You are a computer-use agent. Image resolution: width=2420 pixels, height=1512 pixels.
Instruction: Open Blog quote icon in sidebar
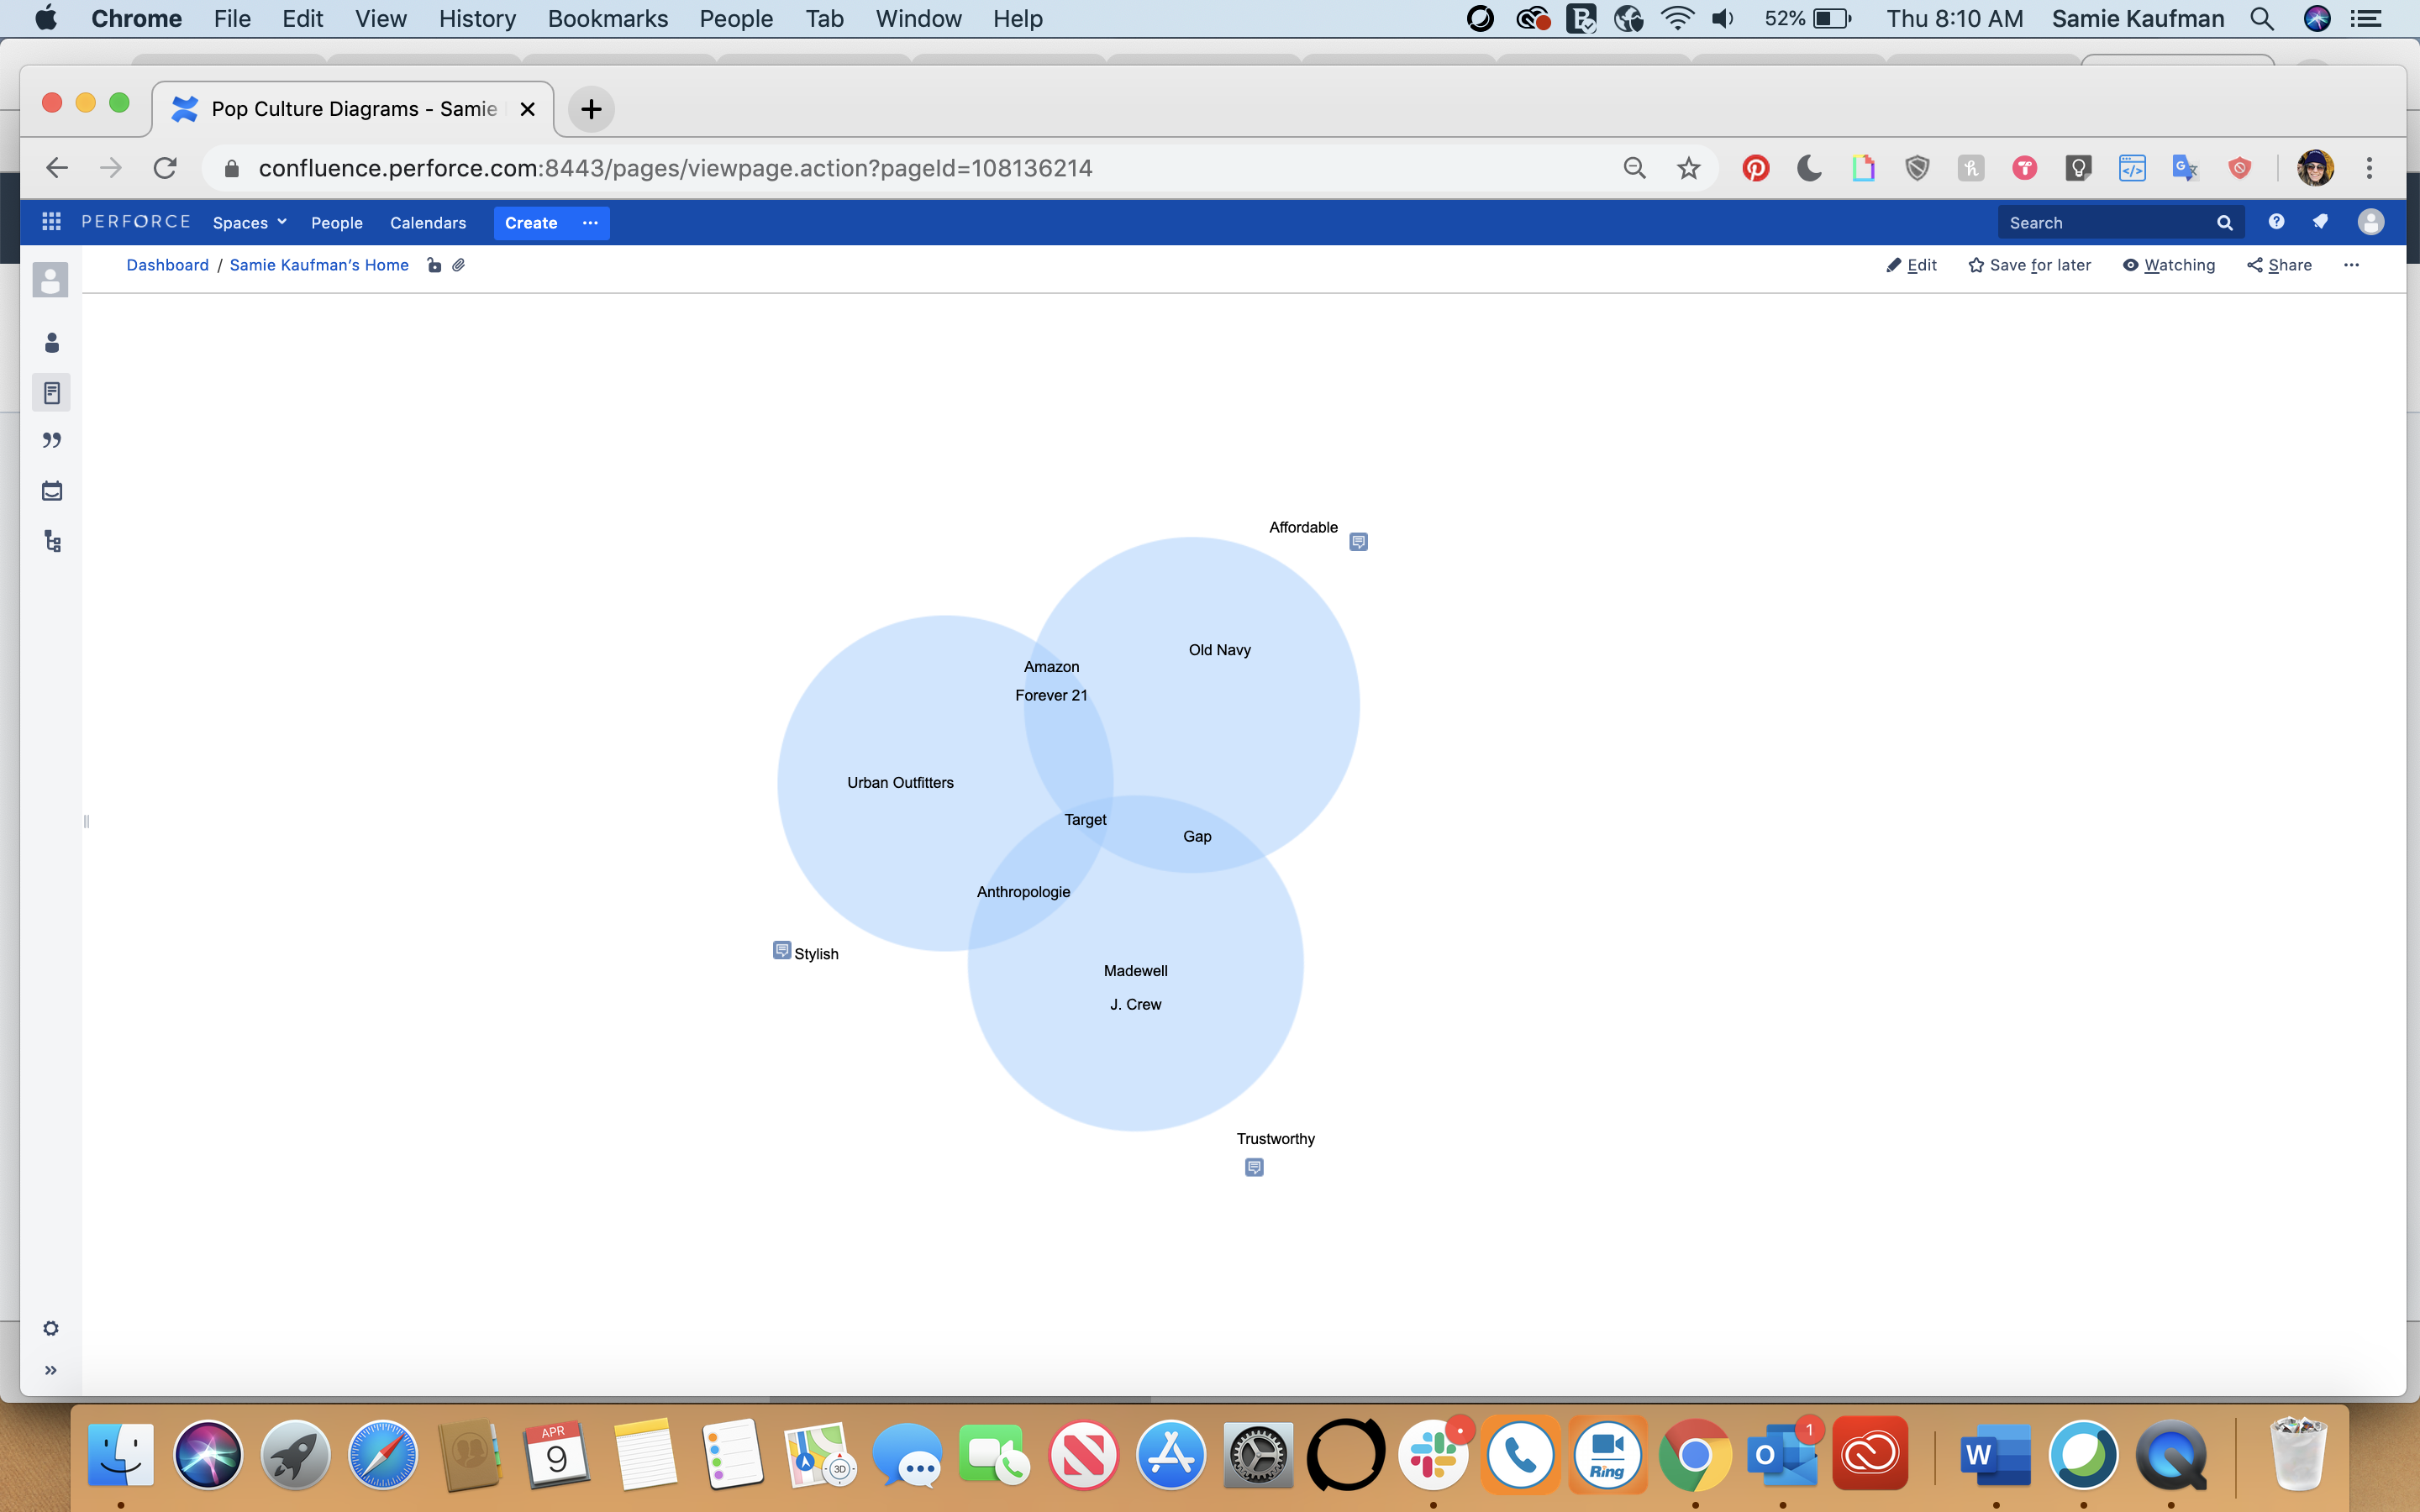coord(52,441)
